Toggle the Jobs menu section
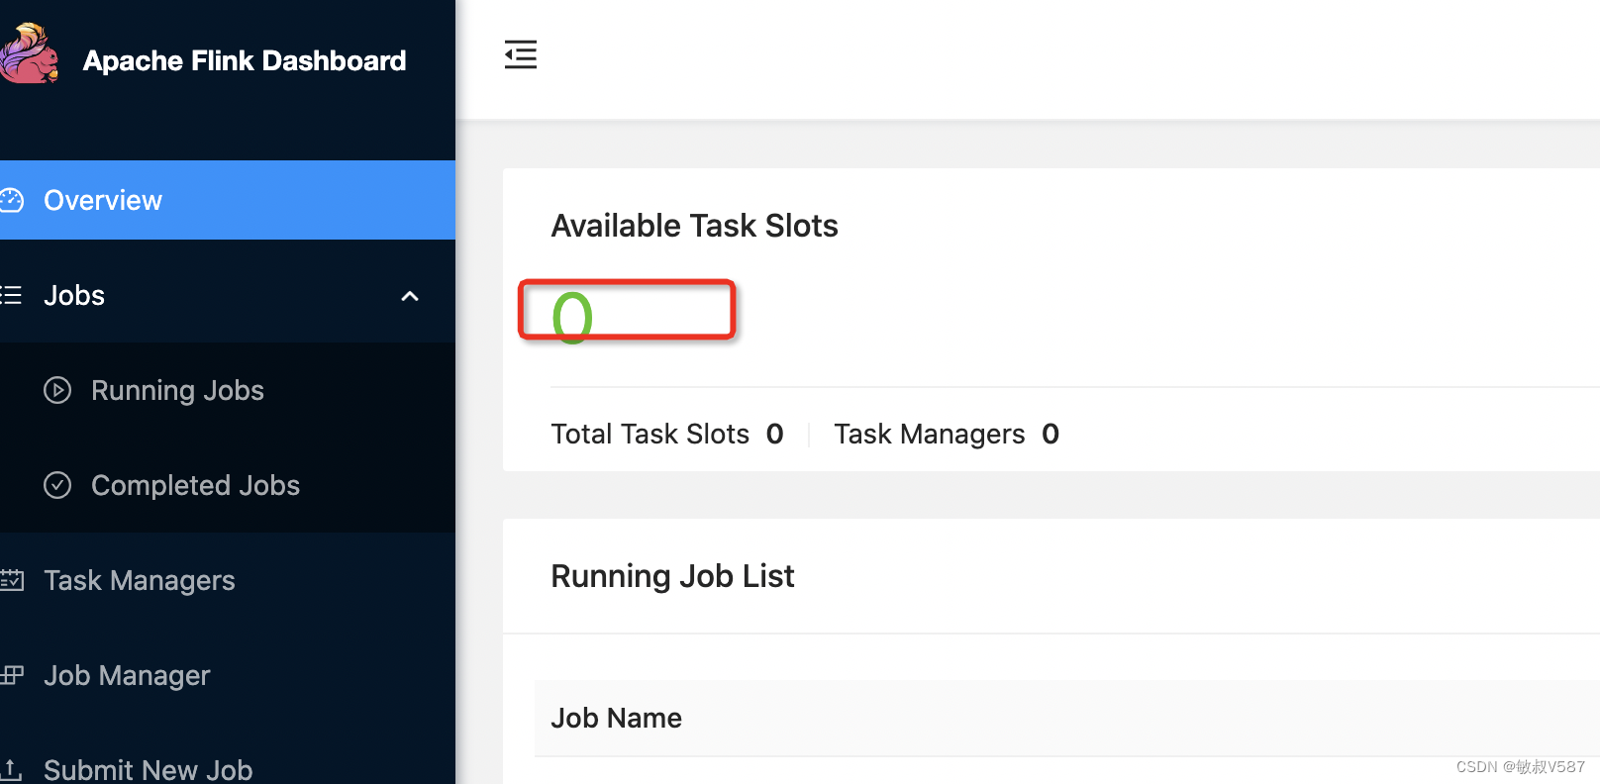Image resolution: width=1600 pixels, height=784 pixels. [x=74, y=295]
